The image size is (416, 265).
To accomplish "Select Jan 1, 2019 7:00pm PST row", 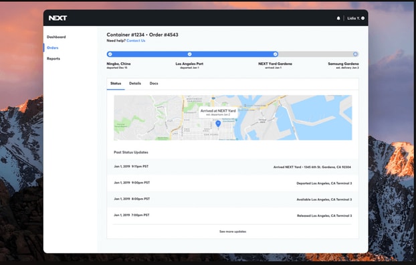I will [233, 215].
